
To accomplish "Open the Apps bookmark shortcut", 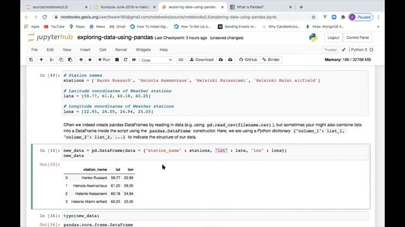I will pyautogui.click(x=32, y=26).
